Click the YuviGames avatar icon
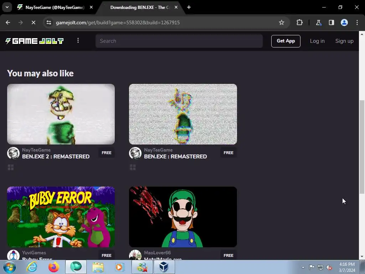 (13, 255)
